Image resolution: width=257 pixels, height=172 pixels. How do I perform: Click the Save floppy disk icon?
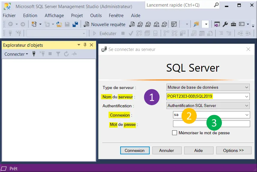point(67,24)
